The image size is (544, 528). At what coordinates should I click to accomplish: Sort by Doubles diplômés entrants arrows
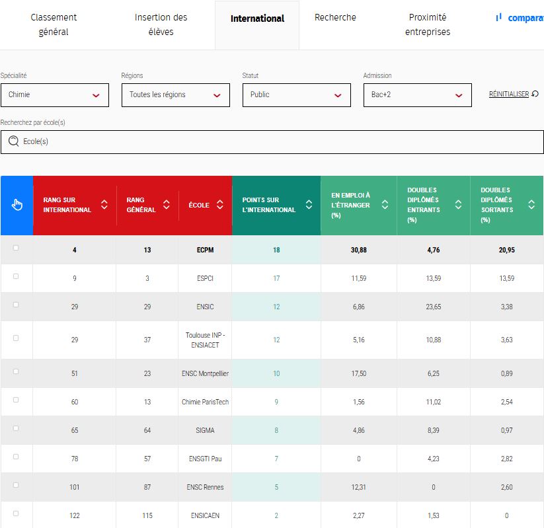tap(458, 205)
